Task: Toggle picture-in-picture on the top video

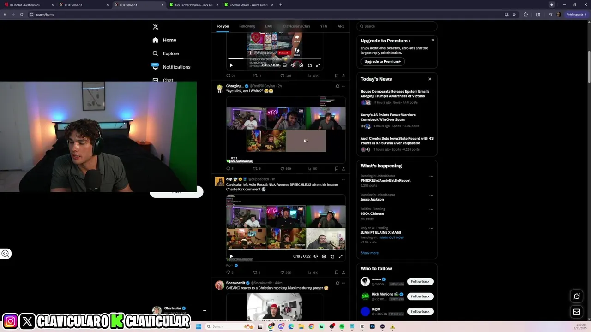Action: coord(309,65)
